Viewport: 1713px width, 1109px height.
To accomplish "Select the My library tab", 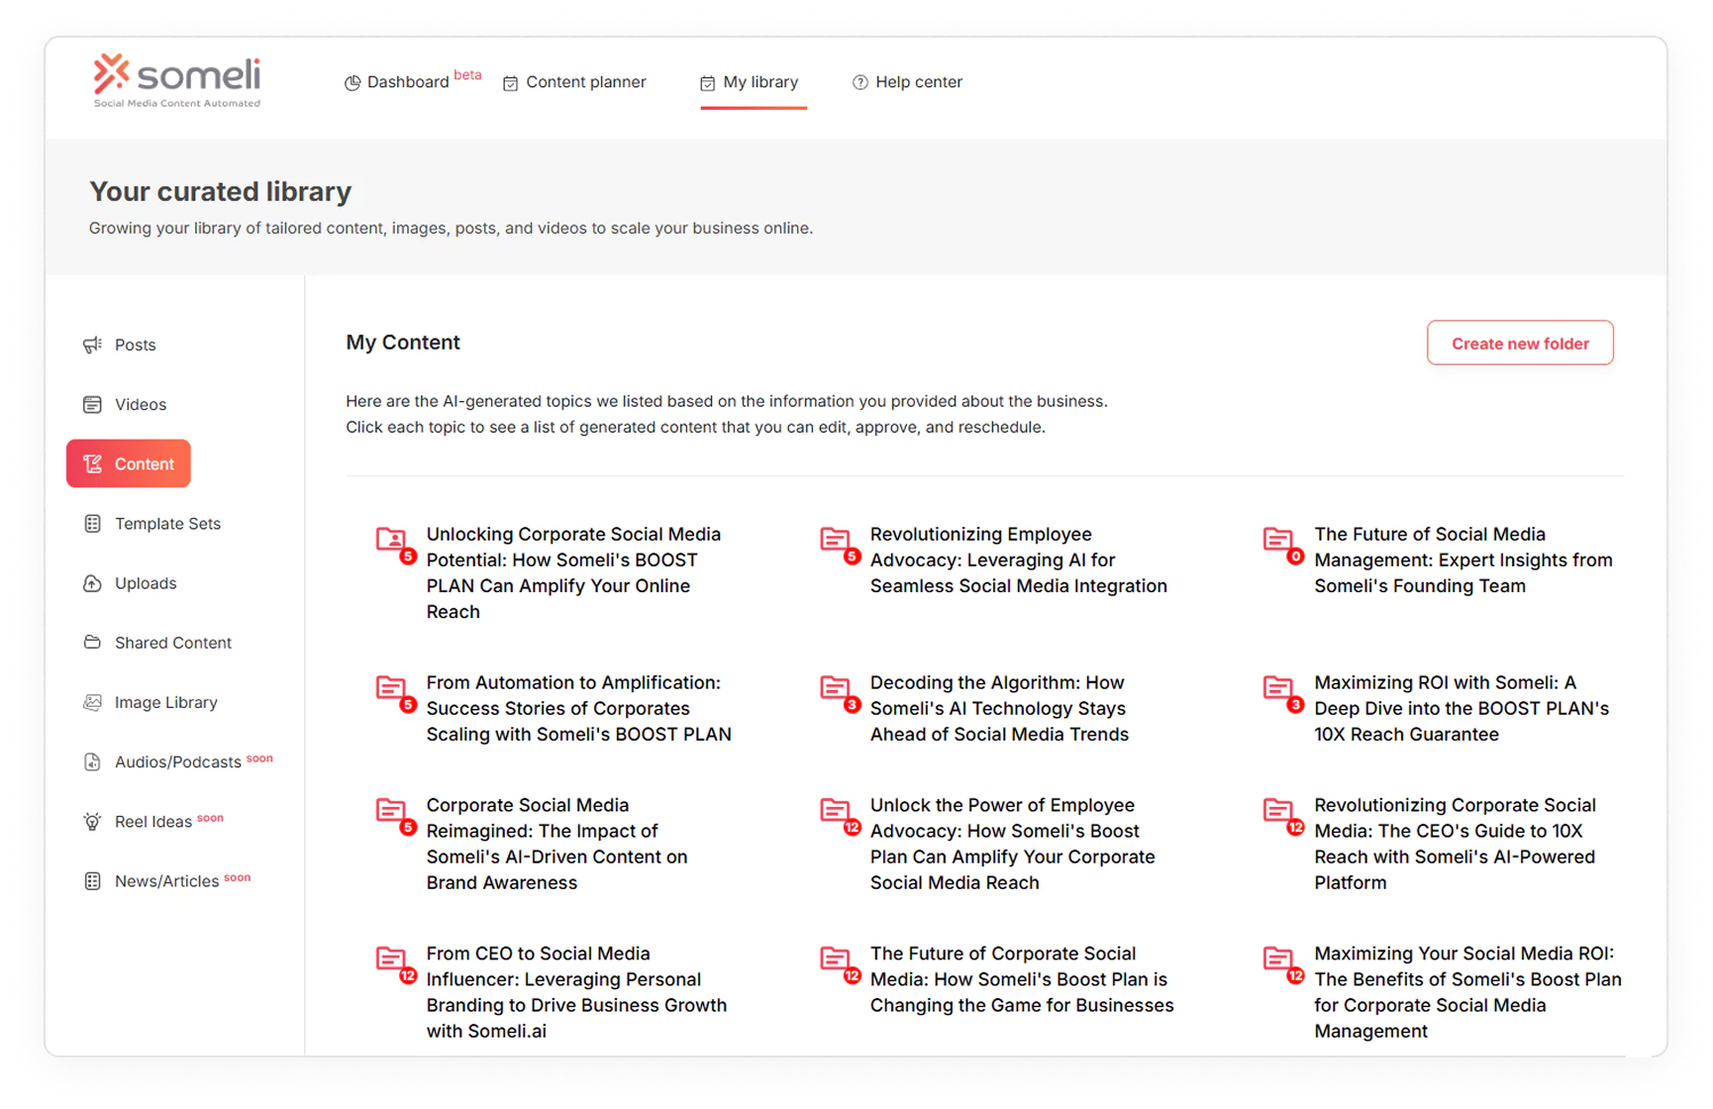I will click(752, 82).
